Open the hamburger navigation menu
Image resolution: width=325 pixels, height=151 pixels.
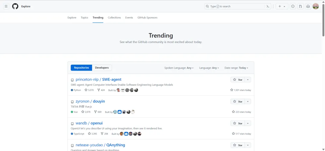tap(6, 6)
